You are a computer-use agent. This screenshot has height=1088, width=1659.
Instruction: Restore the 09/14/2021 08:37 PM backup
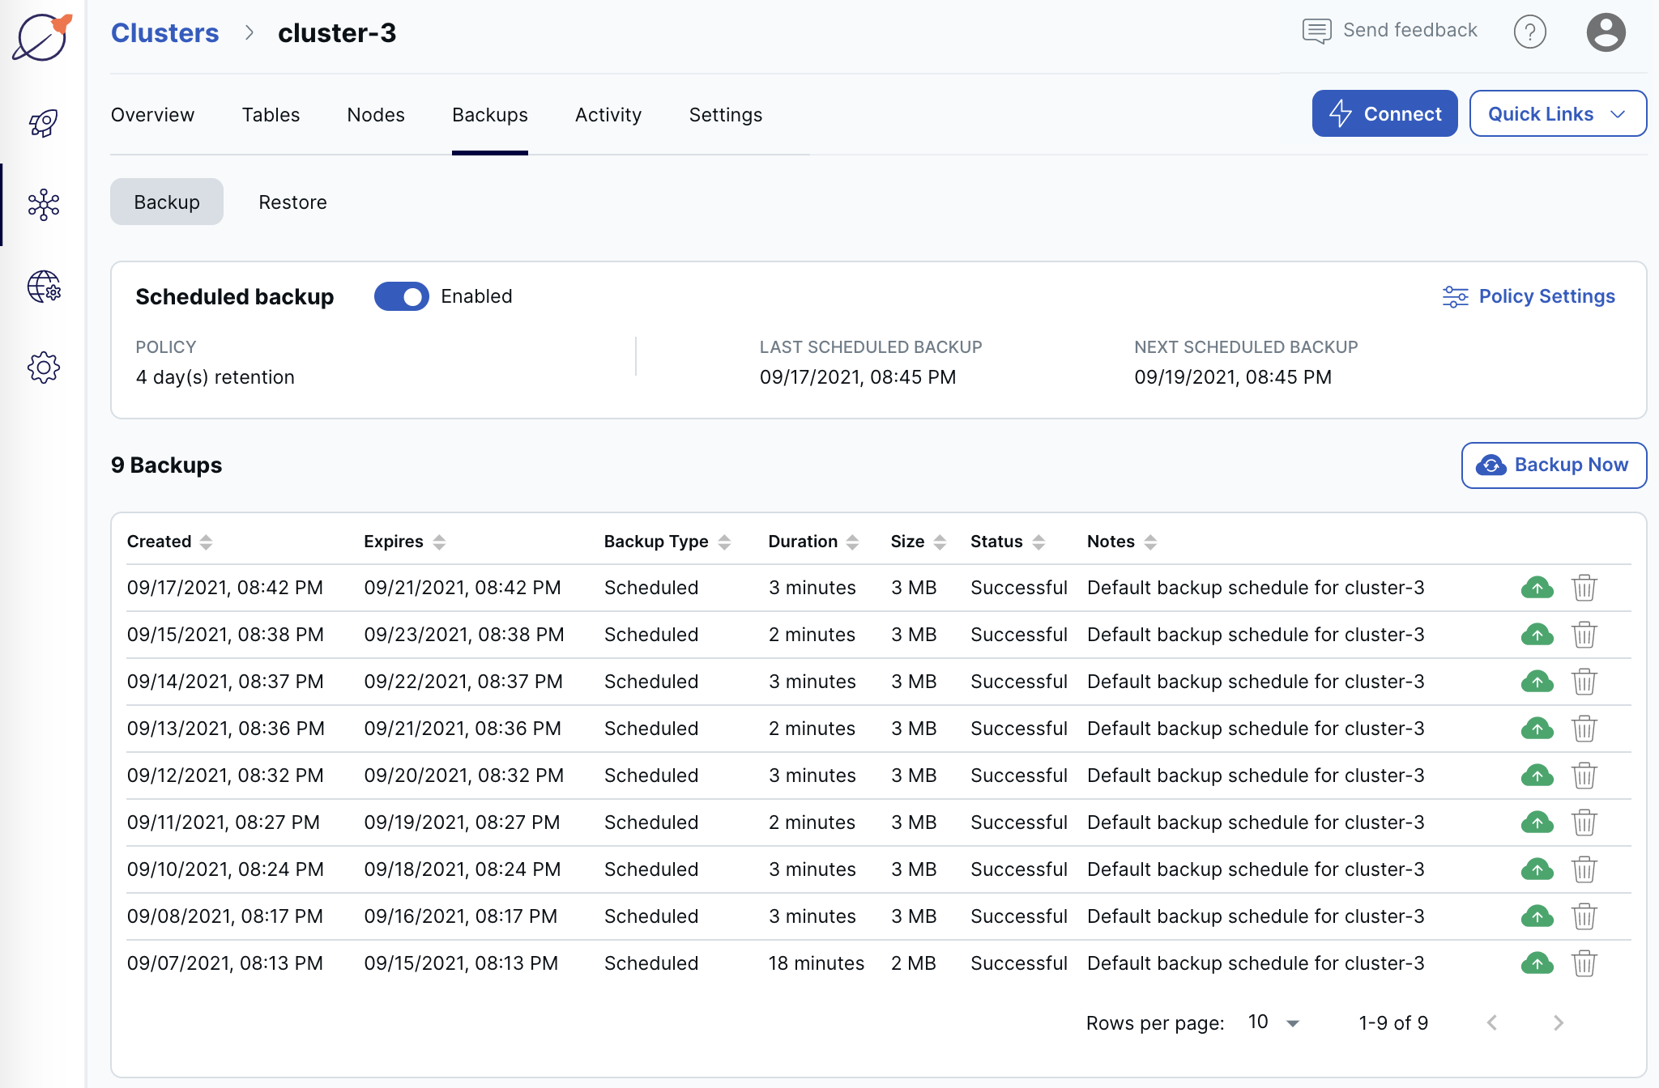coord(1537,682)
